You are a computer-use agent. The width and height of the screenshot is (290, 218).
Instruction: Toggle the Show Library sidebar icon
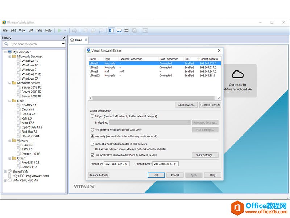coord(112,31)
